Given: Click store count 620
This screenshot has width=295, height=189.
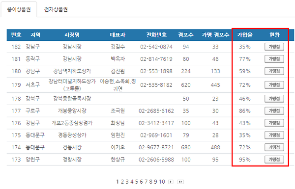Looking at the screenshot, I should (186, 85).
